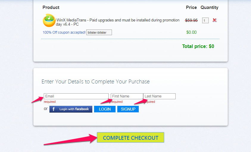251x152 pixels.
Task: Submit order with COMPLETE CHECKOUT button
Action: coord(130,137)
